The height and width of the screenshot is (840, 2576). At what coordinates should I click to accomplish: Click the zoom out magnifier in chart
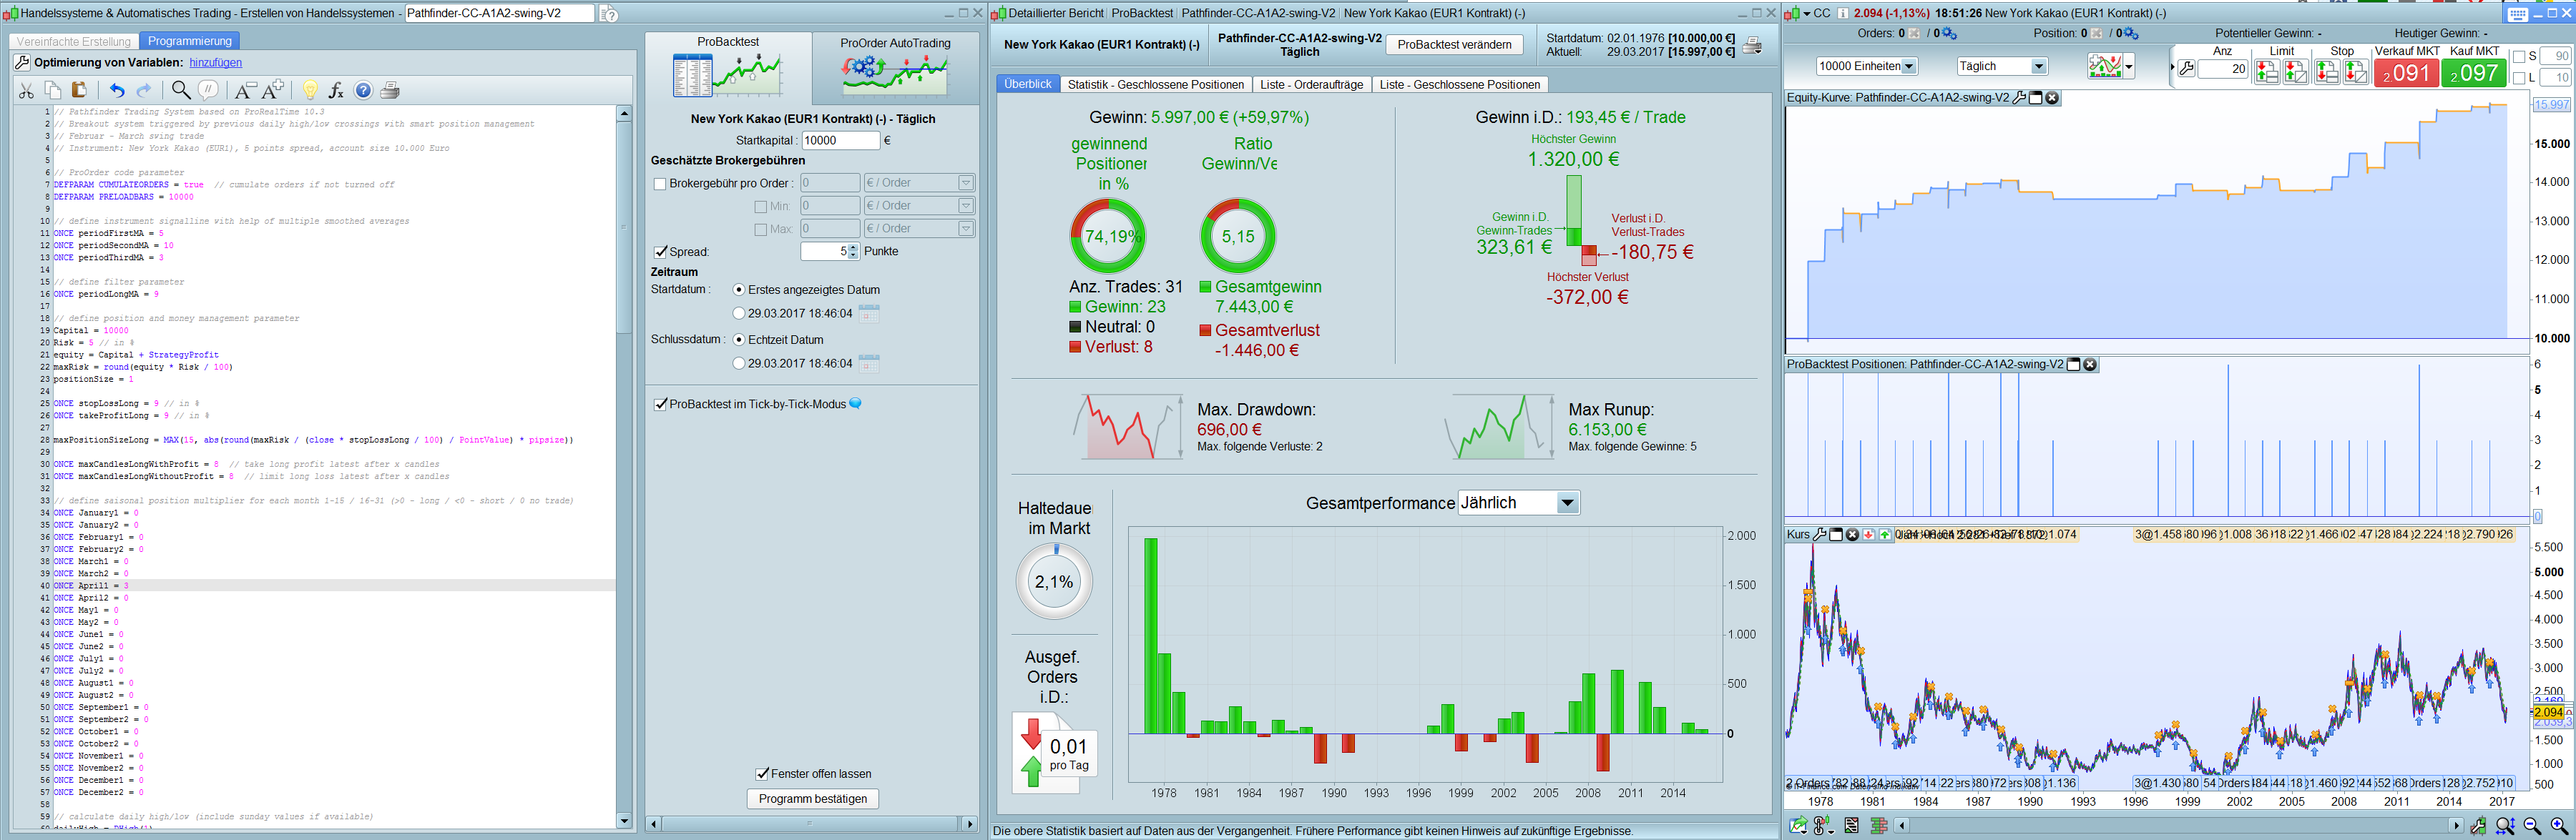[2532, 825]
